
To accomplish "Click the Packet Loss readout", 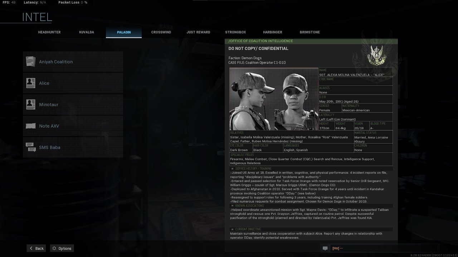I will [x=73, y=2].
